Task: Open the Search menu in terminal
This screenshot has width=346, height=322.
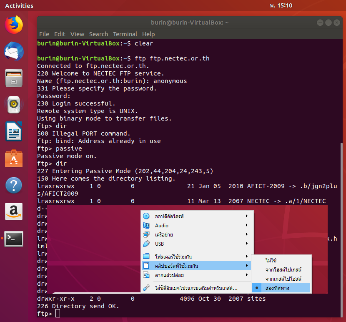Action: coord(98,34)
